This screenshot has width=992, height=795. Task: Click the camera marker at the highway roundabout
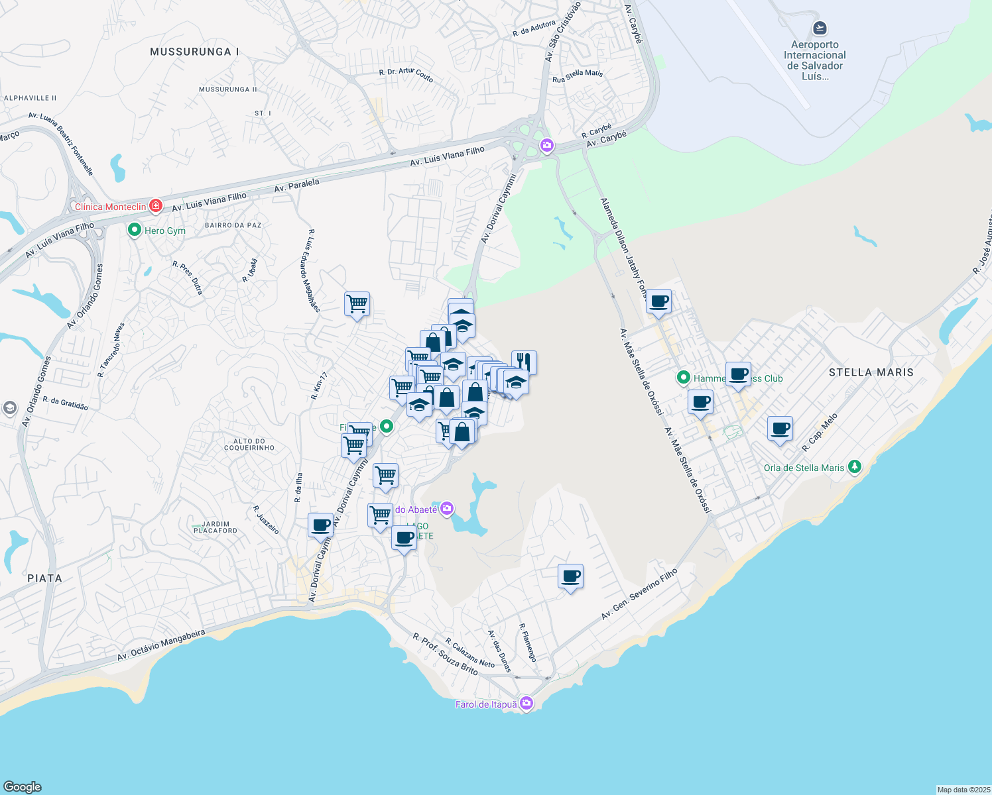(x=546, y=145)
